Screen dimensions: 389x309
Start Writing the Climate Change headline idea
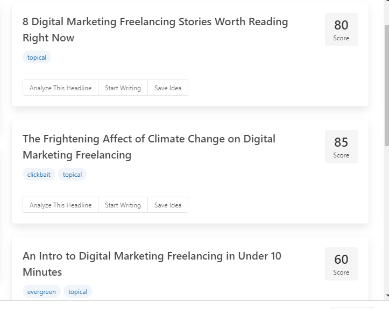123,205
